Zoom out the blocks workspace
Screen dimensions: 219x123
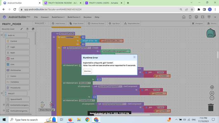(212, 98)
